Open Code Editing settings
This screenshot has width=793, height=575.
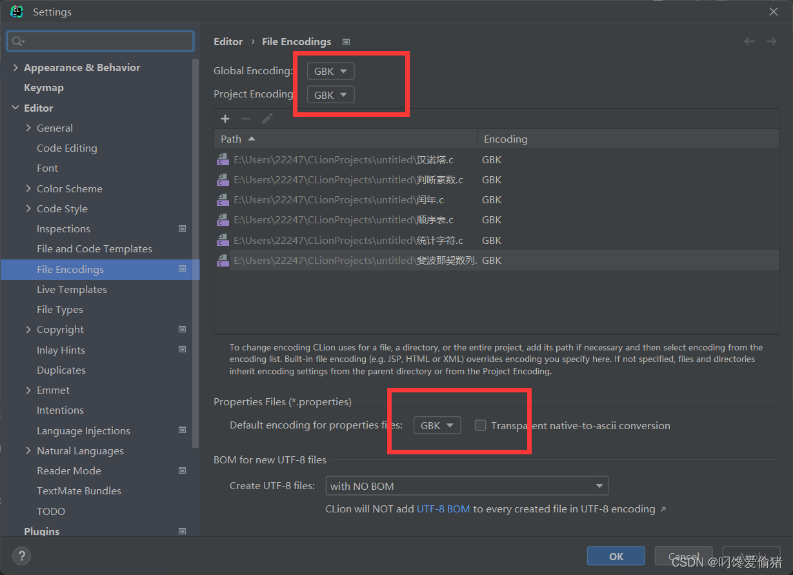67,148
